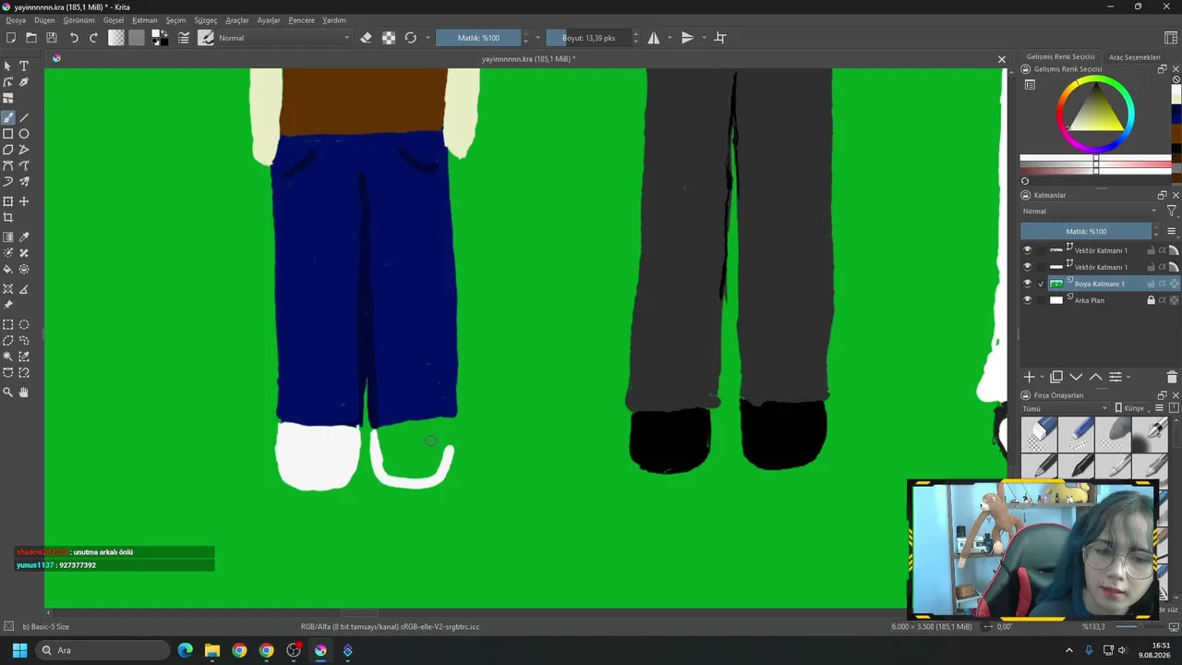
Task: Hide the top Vektör Katmanı 1 layer
Action: [1027, 250]
